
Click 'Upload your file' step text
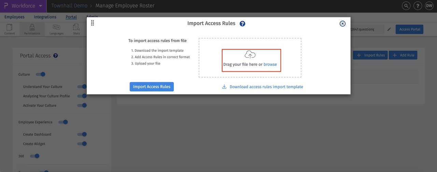(x=147, y=63)
